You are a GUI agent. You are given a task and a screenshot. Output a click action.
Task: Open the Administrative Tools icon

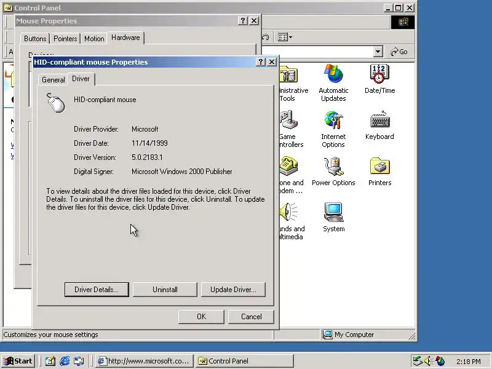pos(288,74)
